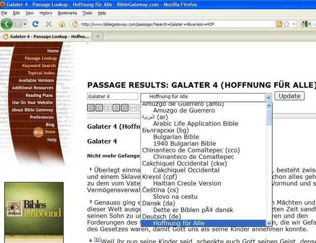Open Passage Lookup in sidebar
This screenshot has width=316, height=243.
pyautogui.click(x=41, y=58)
